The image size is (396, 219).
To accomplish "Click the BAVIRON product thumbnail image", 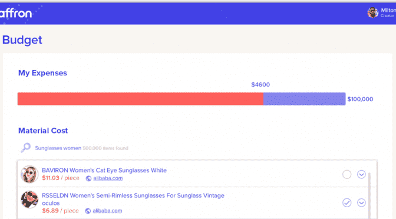I will (x=29, y=174).
